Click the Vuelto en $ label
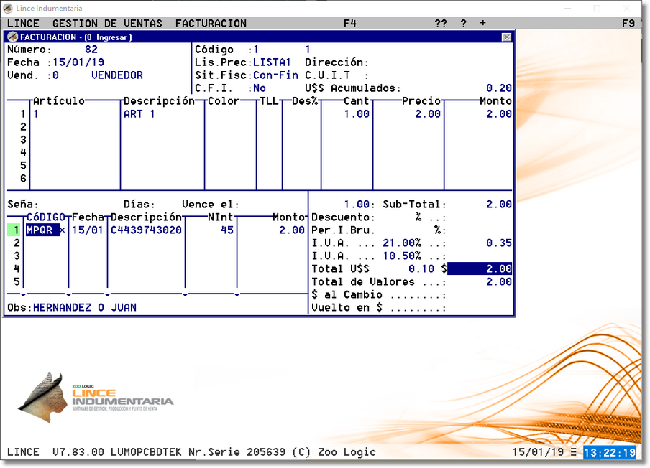 coord(347,308)
